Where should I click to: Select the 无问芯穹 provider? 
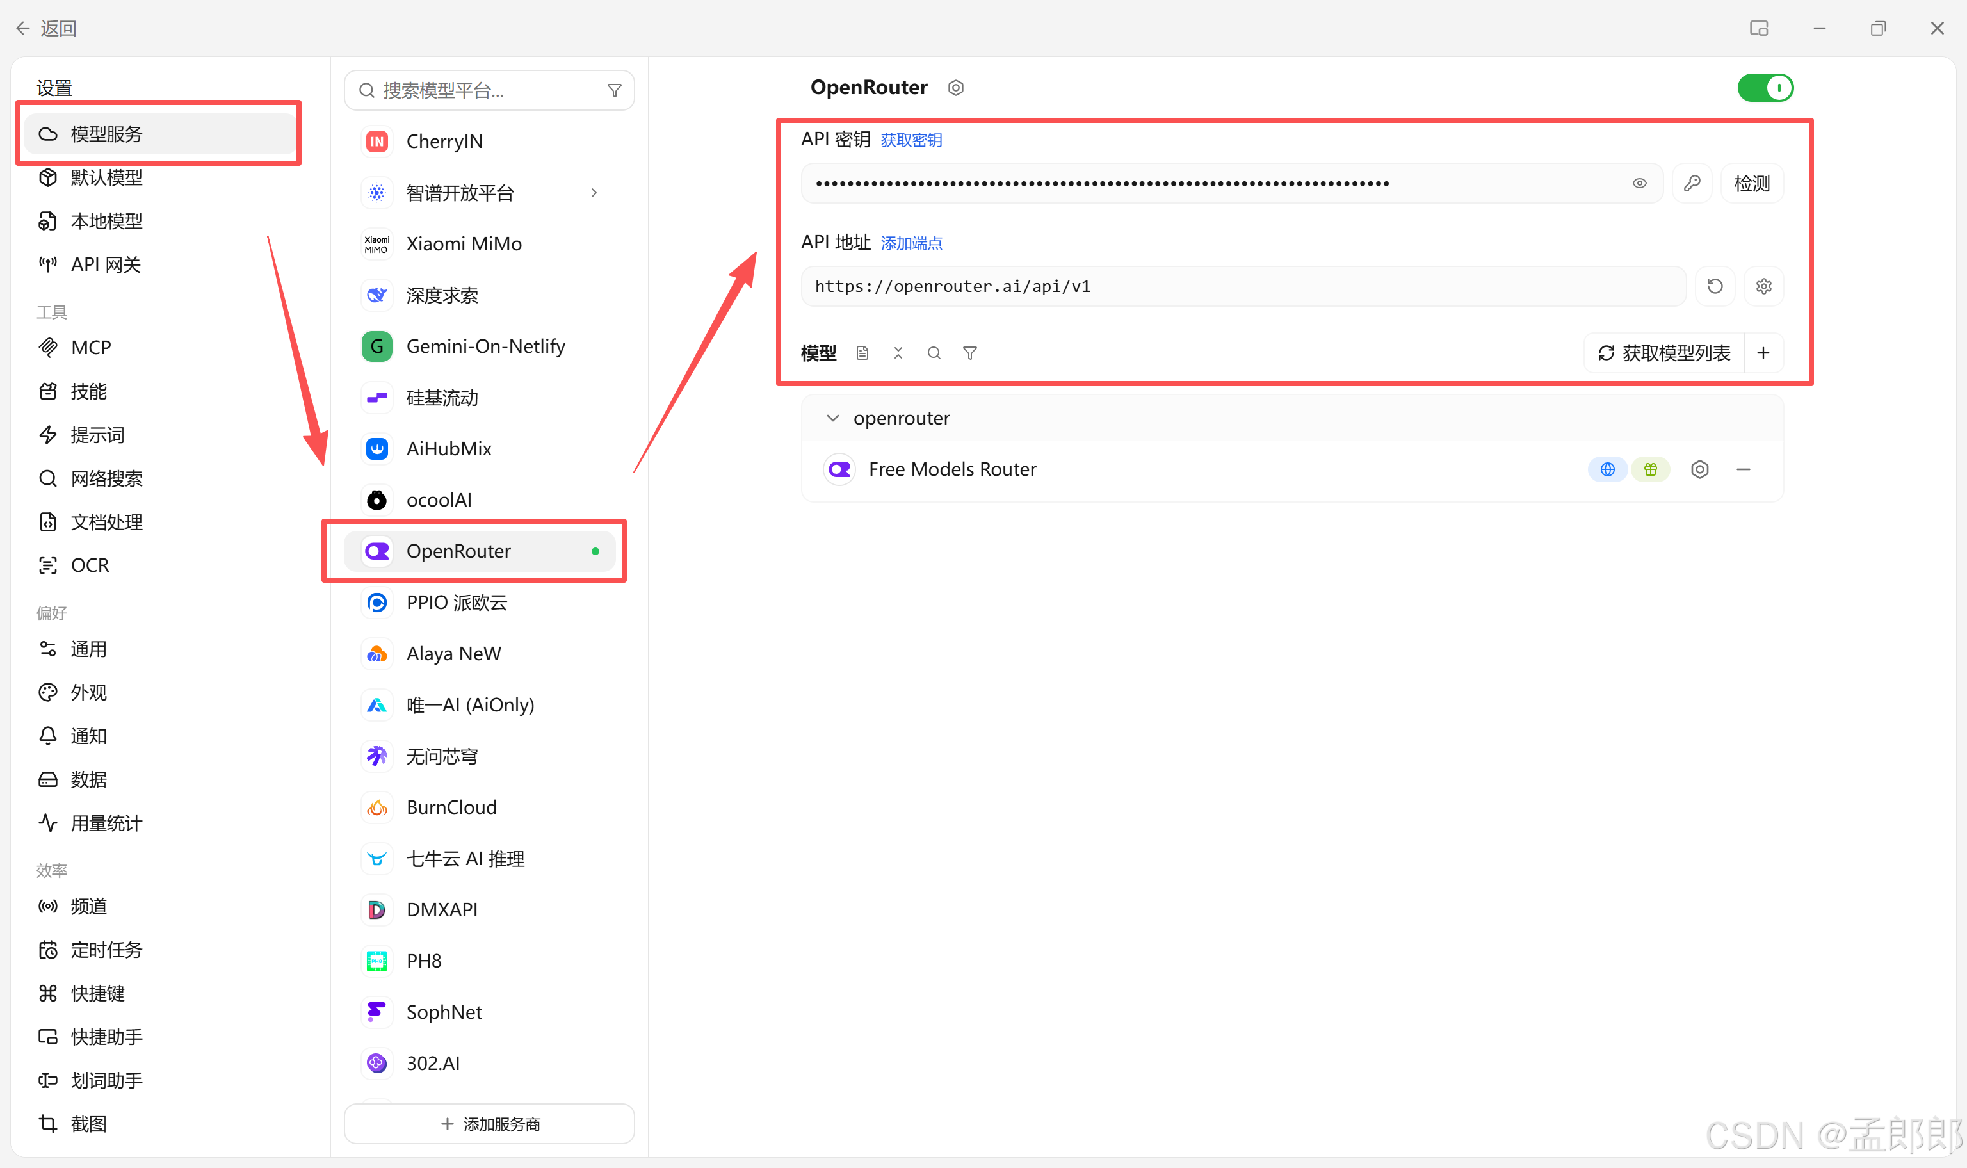(x=480, y=756)
